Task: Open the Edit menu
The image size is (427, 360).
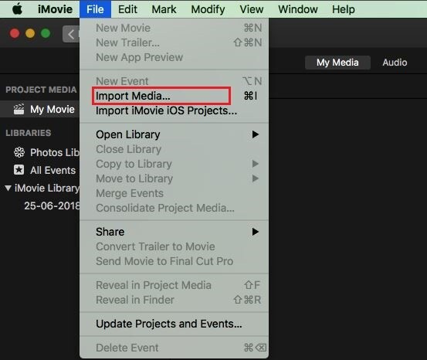Action: [127, 9]
